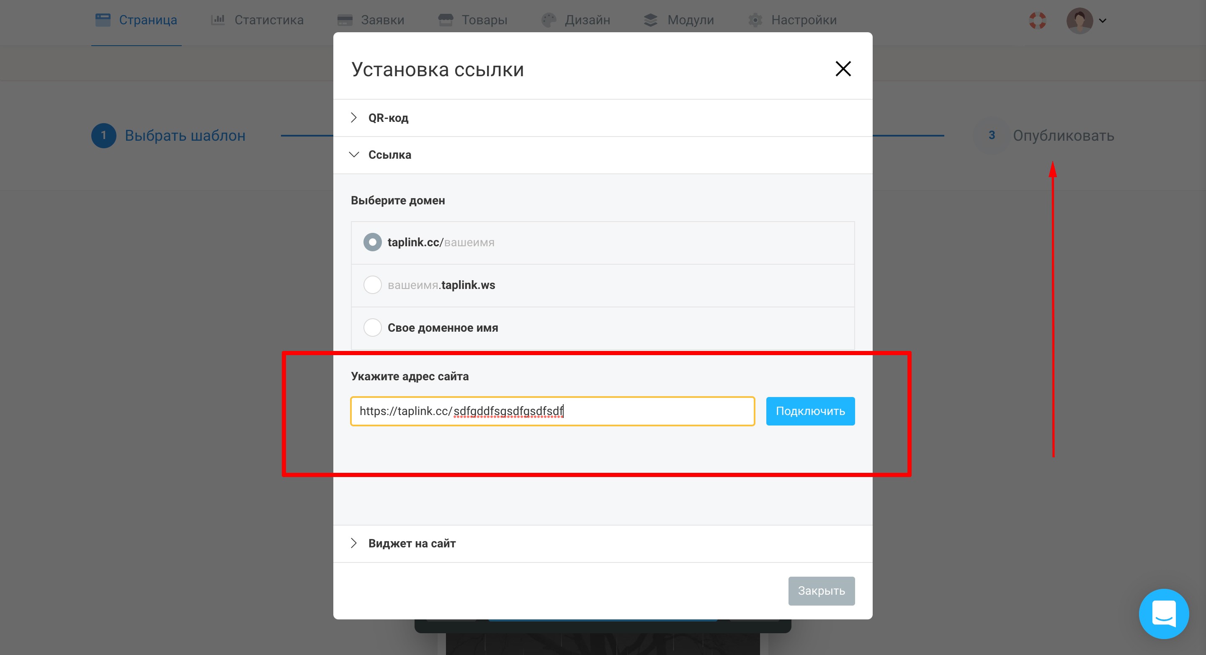The width and height of the screenshot is (1206, 655).
Task: Click the Товары shop icon
Action: 445,20
